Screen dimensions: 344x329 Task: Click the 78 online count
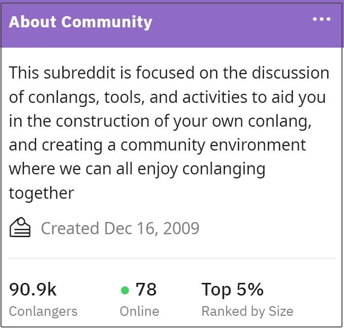(x=146, y=289)
